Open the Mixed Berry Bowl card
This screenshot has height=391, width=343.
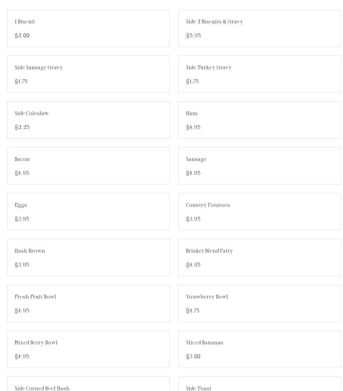(x=88, y=349)
